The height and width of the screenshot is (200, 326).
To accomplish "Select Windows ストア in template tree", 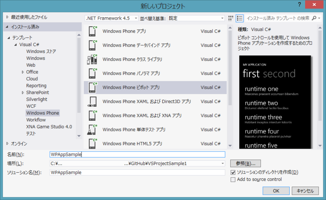I will click(x=41, y=51).
